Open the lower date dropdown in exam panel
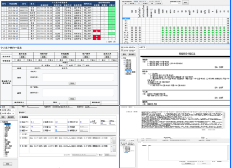Screen dimensions: 231x168 click(13, 113)
